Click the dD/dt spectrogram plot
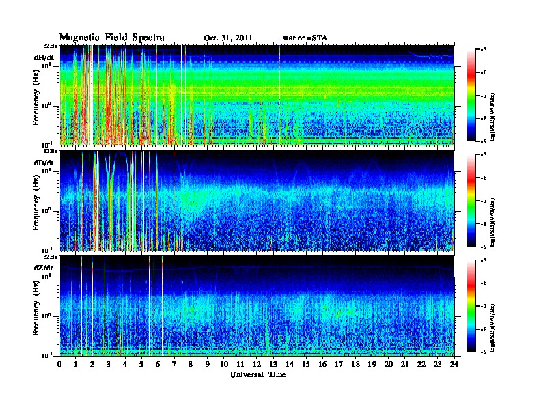Screen dimensions: 541x418 pyautogui.click(x=257, y=200)
